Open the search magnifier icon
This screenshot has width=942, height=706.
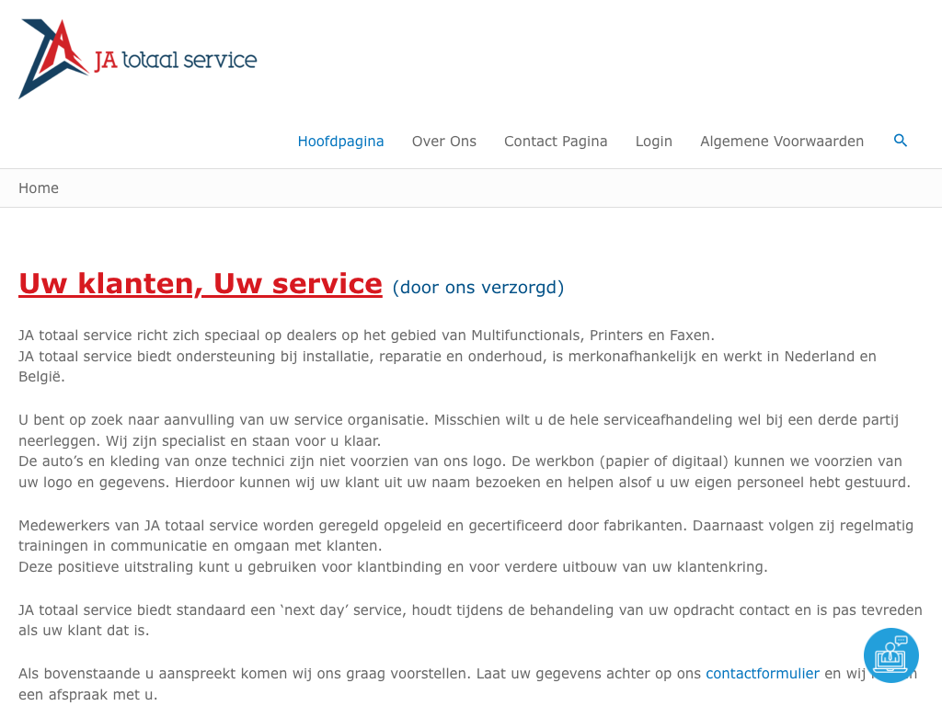[x=901, y=141]
